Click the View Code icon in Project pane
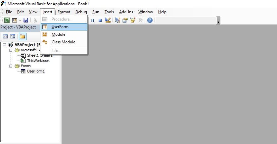This screenshot has width=277, height=144. (x=6, y=36)
